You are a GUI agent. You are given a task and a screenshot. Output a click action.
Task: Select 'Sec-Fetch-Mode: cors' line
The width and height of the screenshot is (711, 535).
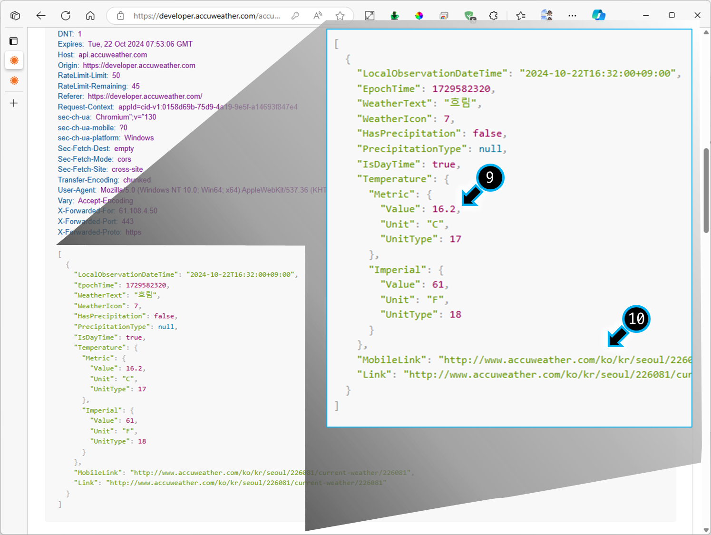(94, 159)
